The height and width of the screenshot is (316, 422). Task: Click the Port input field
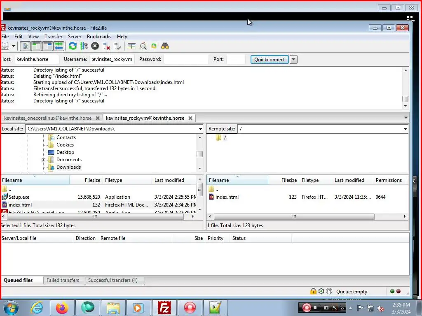[236, 59]
